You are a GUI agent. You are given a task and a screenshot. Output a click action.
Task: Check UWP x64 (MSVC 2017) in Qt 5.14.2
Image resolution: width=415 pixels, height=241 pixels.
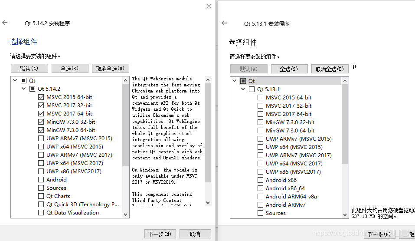pos(41,163)
